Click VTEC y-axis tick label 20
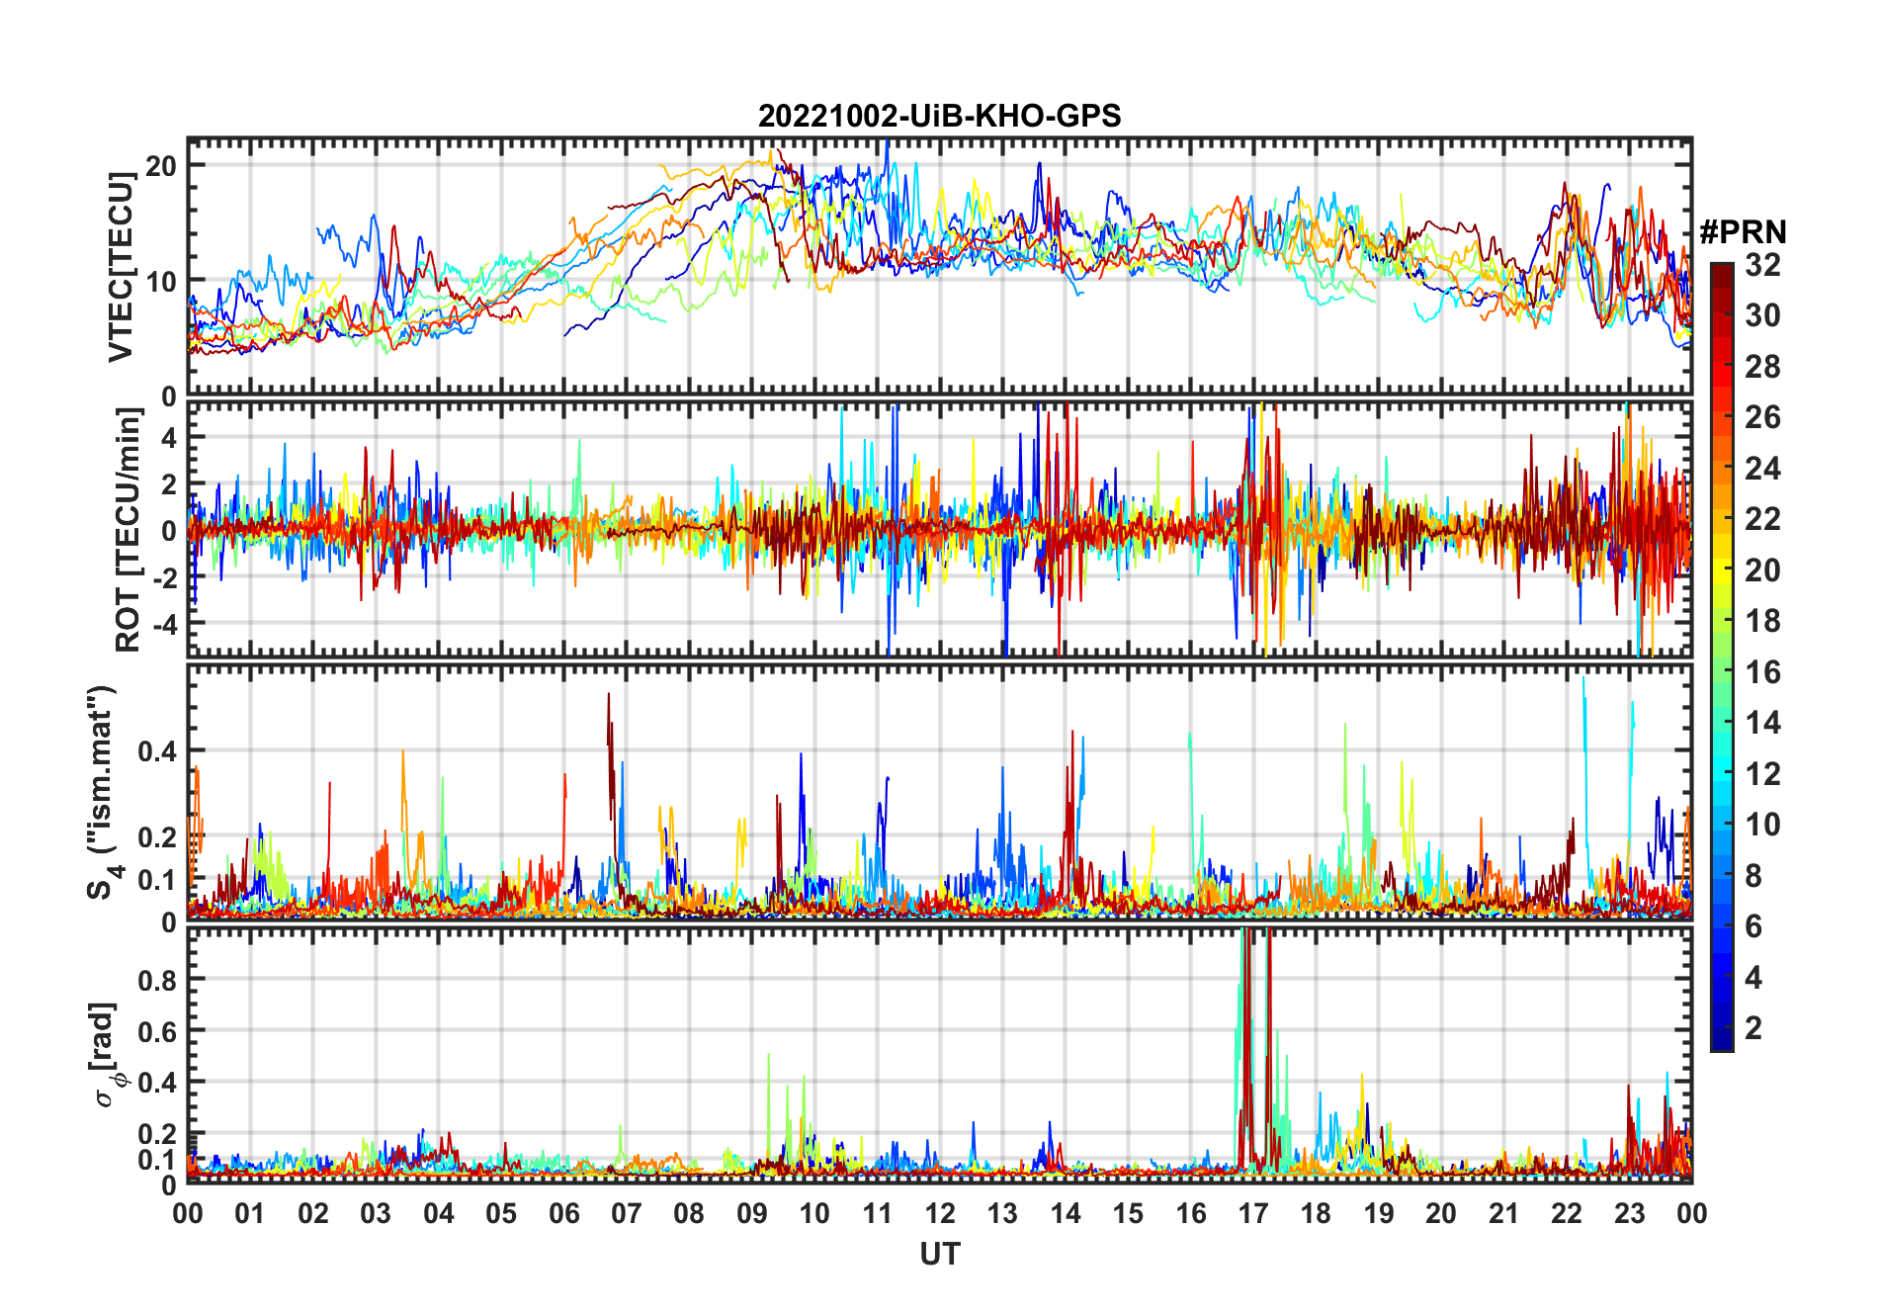The image size is (1880, 1315). (161, 166)
